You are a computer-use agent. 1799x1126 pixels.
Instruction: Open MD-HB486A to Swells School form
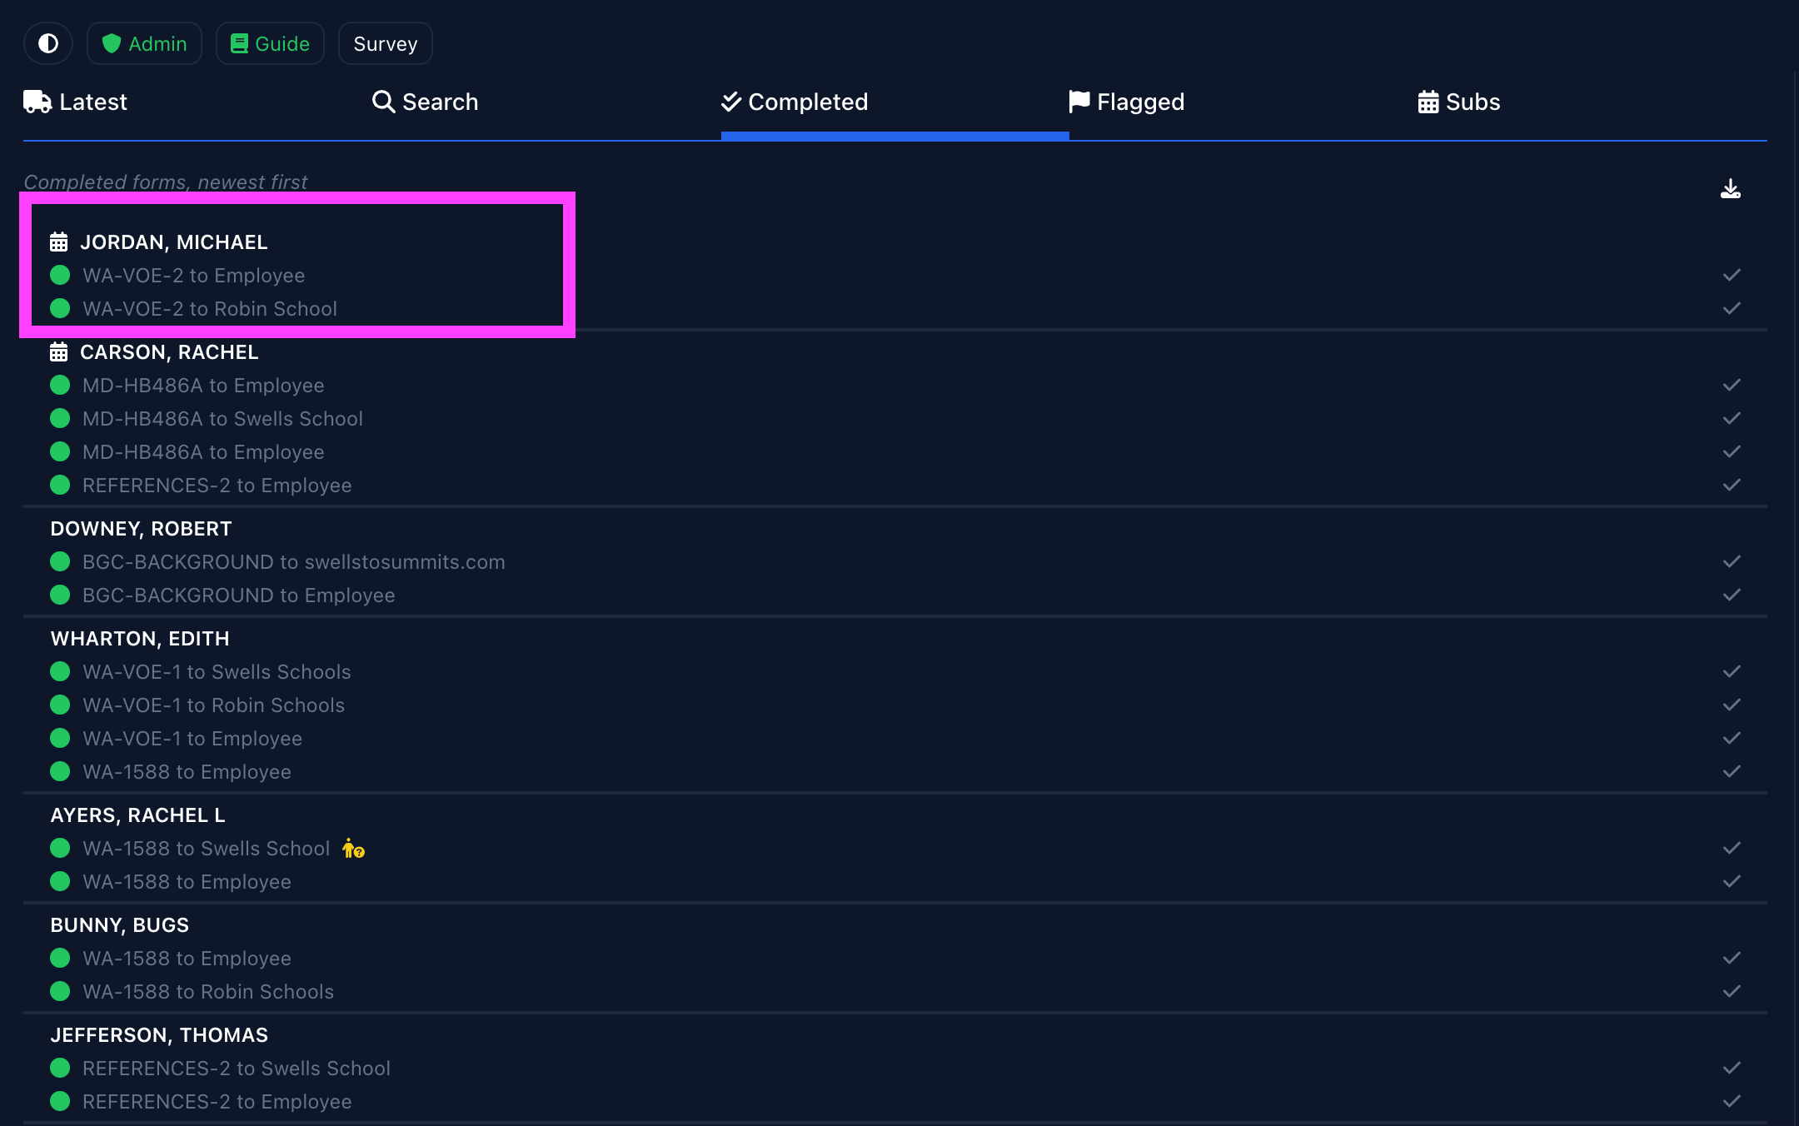click(222, 419)
